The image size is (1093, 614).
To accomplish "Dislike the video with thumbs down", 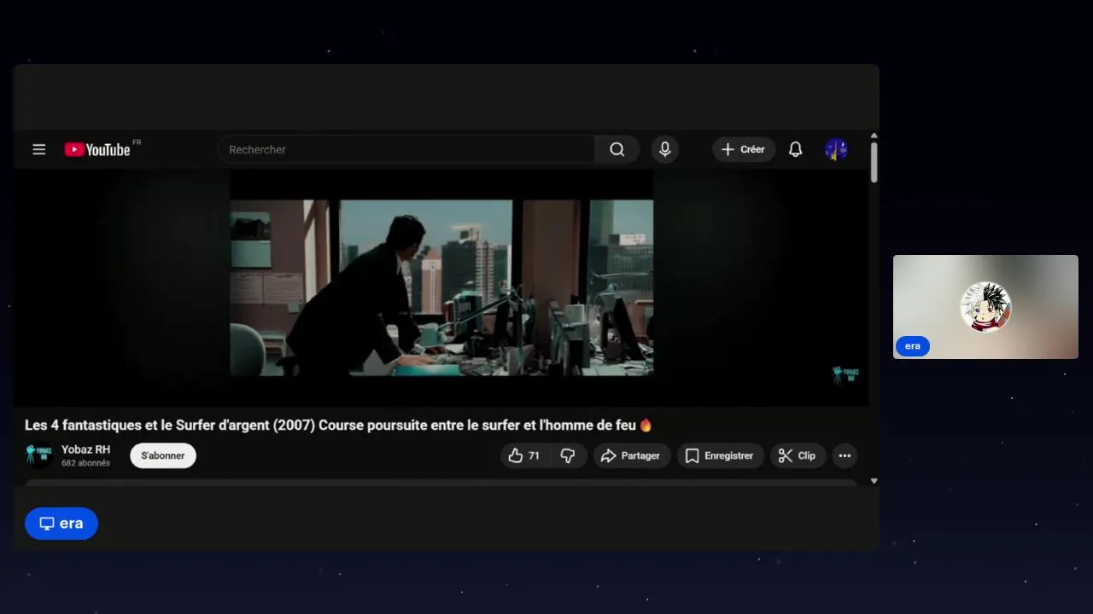I will click(x=568, y=455).
